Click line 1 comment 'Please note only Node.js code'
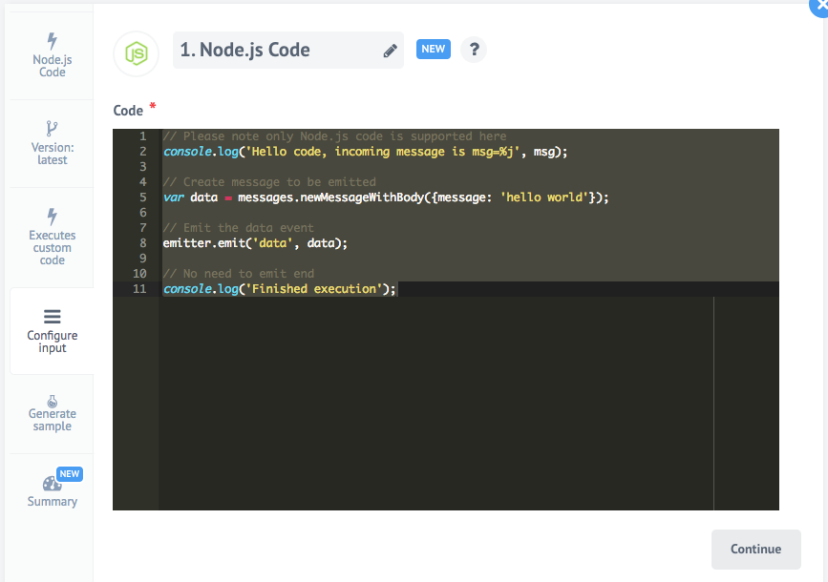 [335, 136]
